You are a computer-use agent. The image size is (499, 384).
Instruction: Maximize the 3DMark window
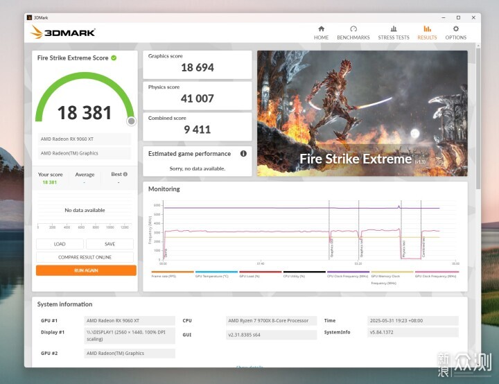[458, 17]
